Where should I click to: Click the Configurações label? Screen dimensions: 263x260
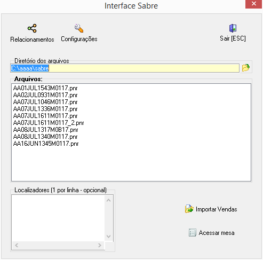79,39
